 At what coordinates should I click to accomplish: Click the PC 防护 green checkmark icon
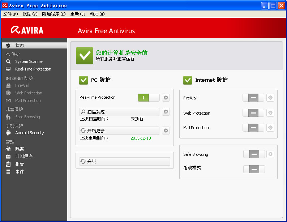(x=83, y=80)
